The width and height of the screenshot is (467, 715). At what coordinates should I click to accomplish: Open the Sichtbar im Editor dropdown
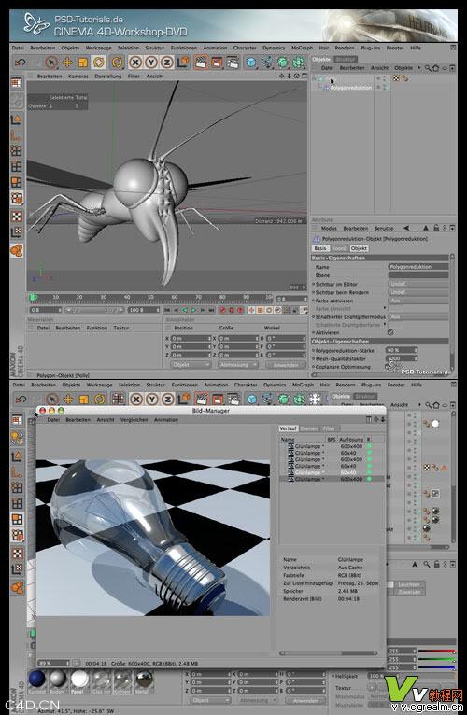(x=417, y=284)
